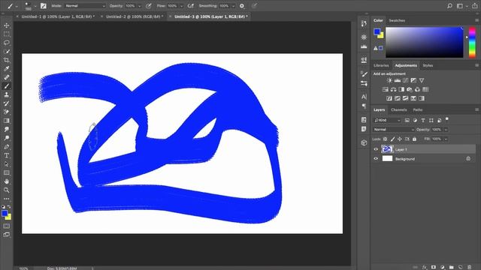Select the History Brush tool

pyautogui.click(x=7, y=103)
